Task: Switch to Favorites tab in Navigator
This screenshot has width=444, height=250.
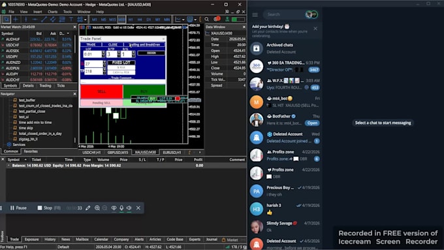Action: point(31,151)
